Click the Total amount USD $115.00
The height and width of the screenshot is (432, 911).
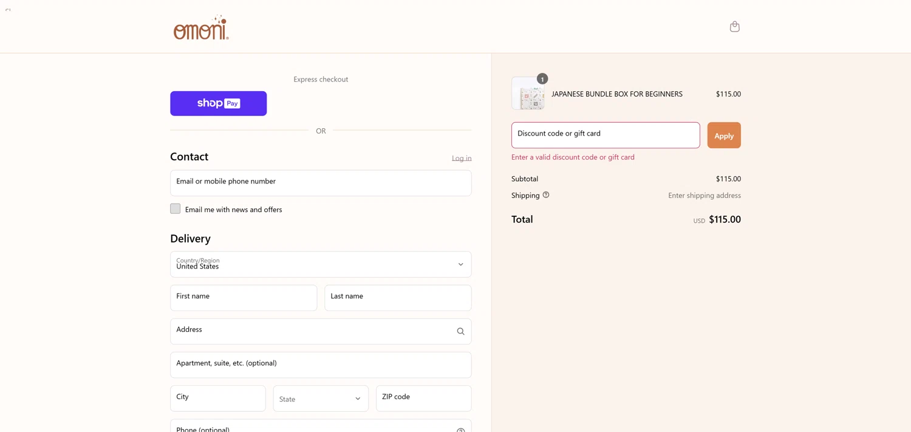pos(717,219)
